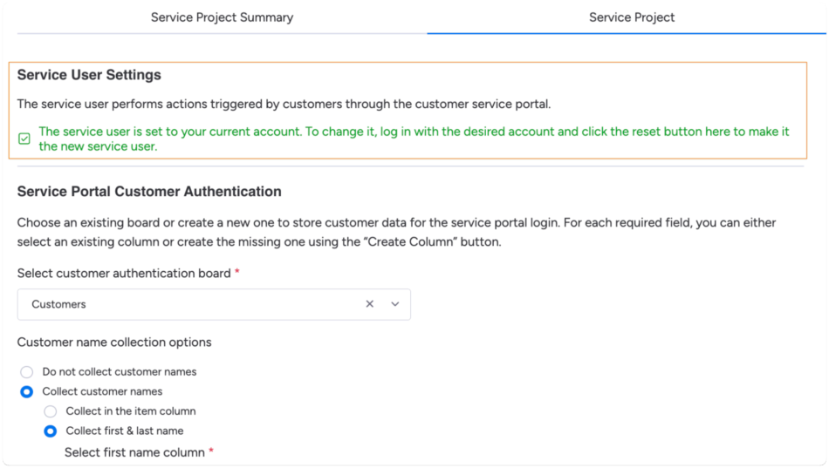The image size is (829, 468).
Task: Select Collect in the item column
Action: tap(51, 411)
